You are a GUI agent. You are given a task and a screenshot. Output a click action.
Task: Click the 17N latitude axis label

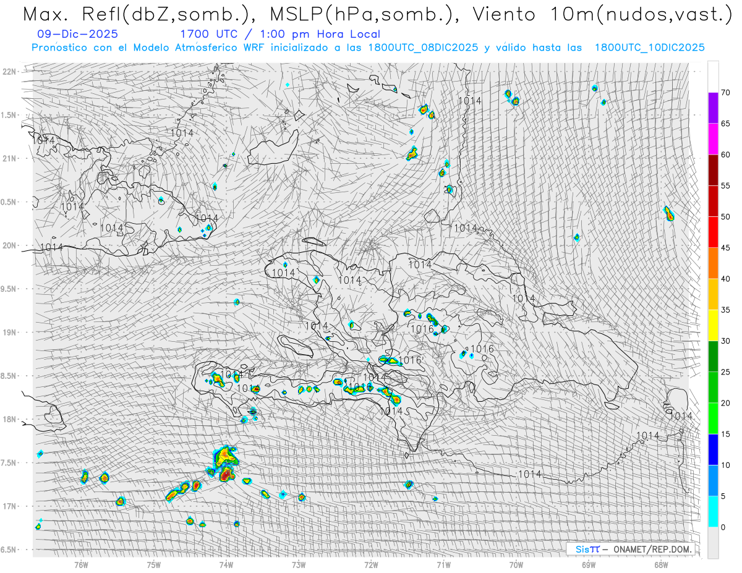[10, 506]
